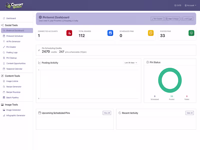The image size is (200, 150).
Task: Open Image Listicle tool
Action: (x=12, y=81)
